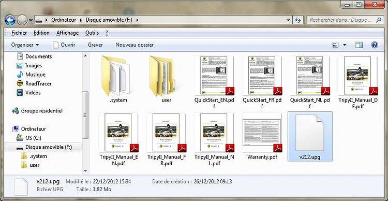
Task: Select TripyII_Manual_FR.pdf thumbnail
Action: 166,133
